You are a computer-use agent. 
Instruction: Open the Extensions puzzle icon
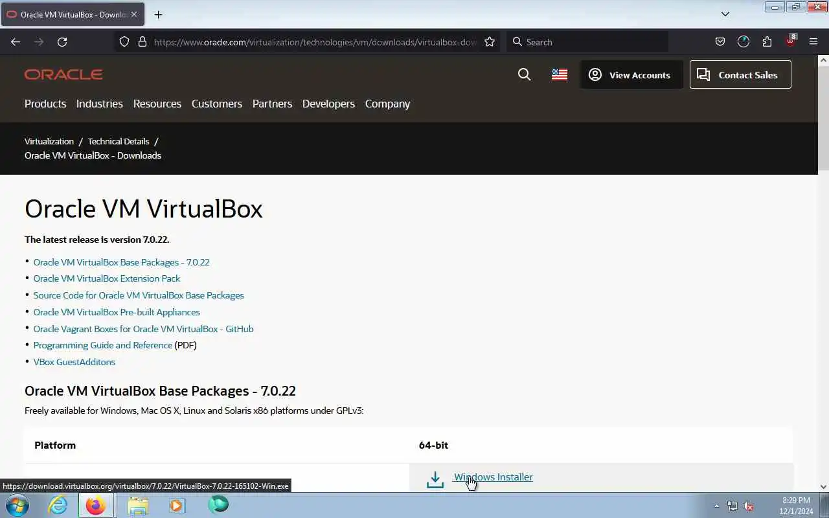[x=767, y=41]
